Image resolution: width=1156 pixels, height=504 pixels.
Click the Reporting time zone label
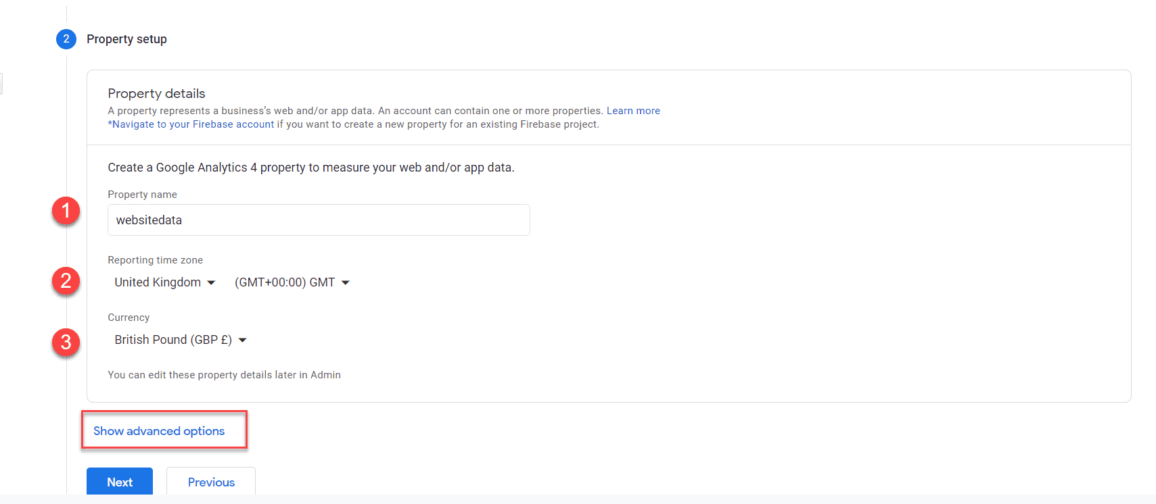pos(156,260)
